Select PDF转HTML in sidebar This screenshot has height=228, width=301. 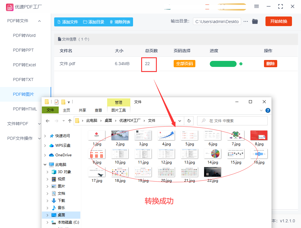[x=25, y=109]
